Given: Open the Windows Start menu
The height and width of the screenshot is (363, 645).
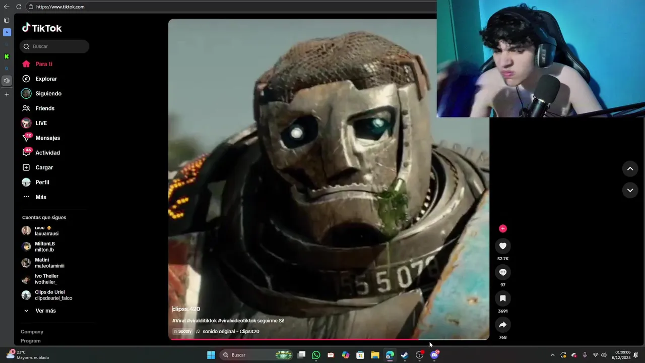Looking at the screenshot, I should click(211, 355).
